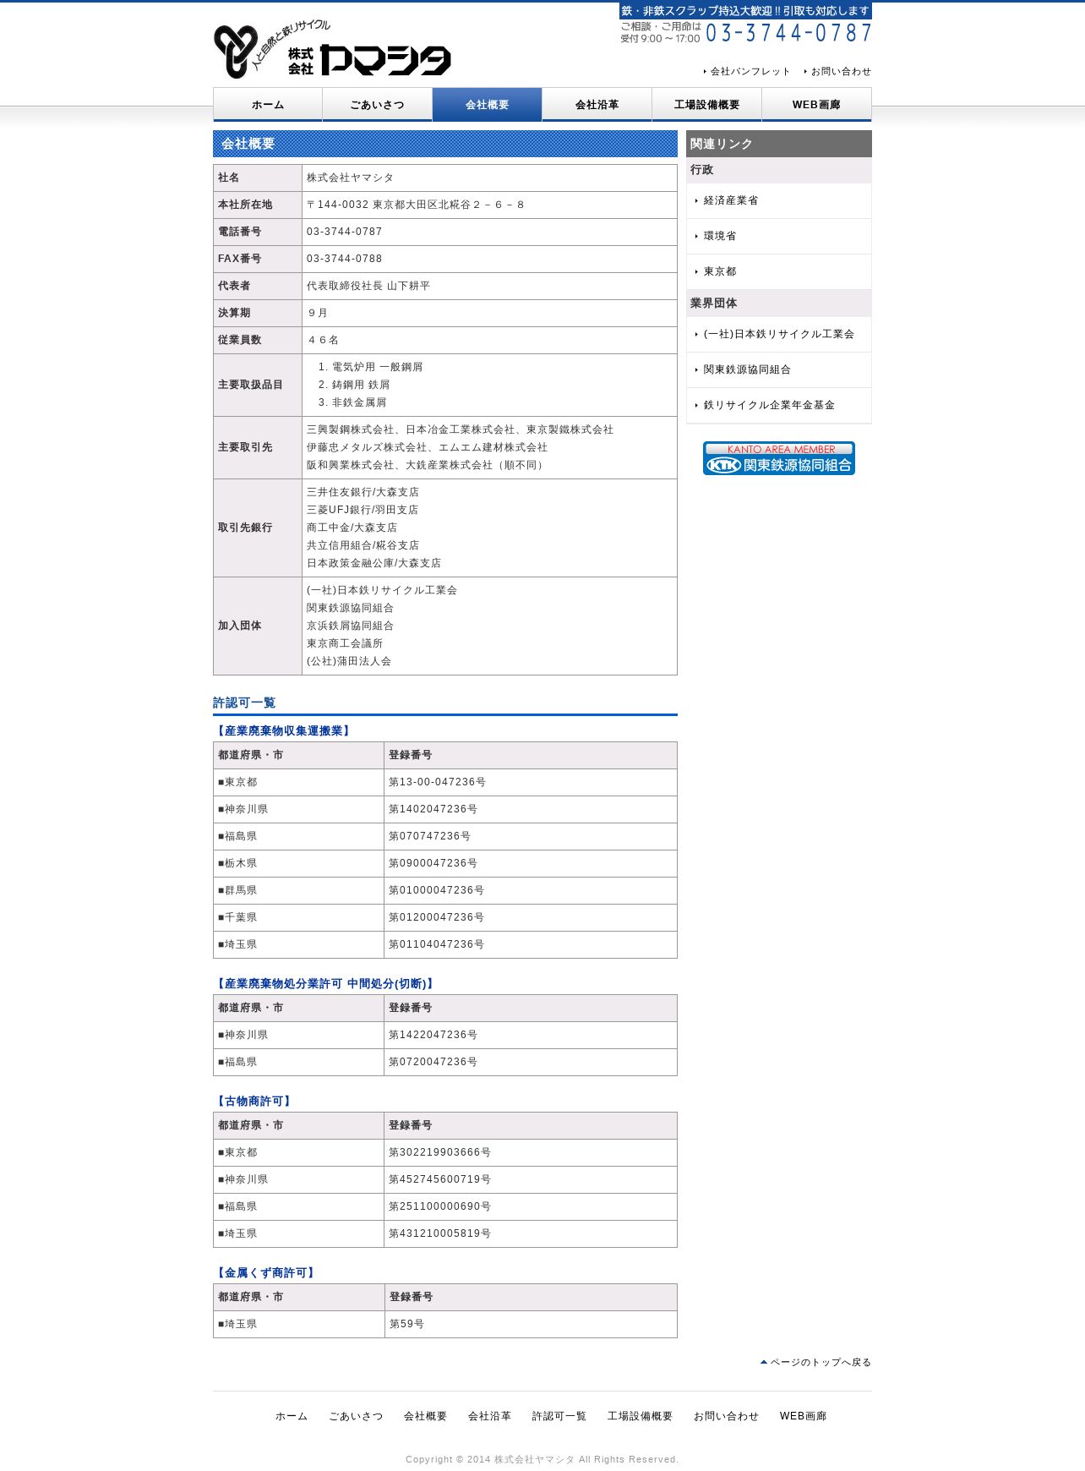This screenshot has width=1085, height=1471.
Task: Click the copyright notice at the bottom
Action: [542, 1459]
